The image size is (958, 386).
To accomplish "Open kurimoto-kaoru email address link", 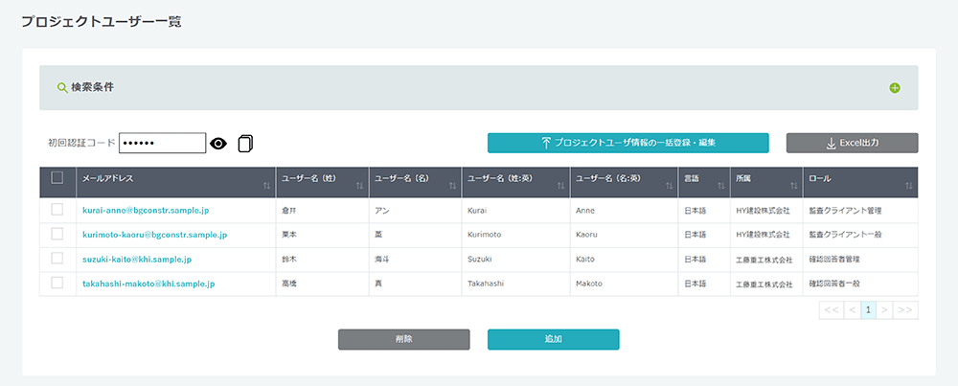I will pos(154,234).
